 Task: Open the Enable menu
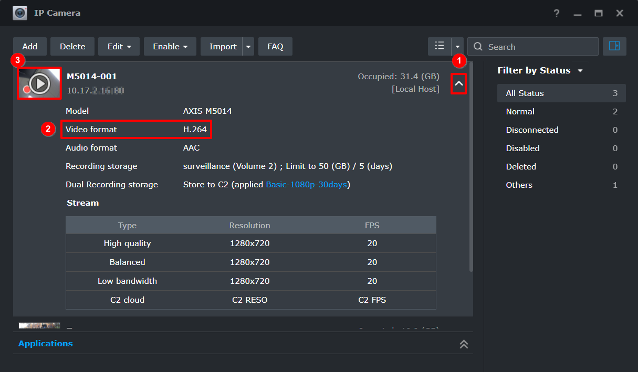(170, 46)
